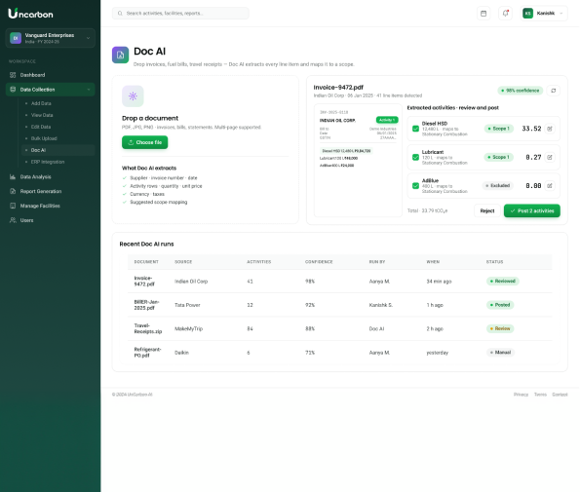The height and width of the screenshot is (492, 580).
Task: Click Scope 1 tag on Diesel HSD
Action: (x=499, y=129)
